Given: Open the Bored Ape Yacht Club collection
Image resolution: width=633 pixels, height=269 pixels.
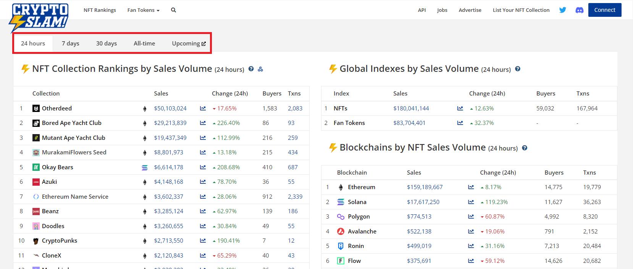Looking at the screenshot, I should tap(72, 123).
